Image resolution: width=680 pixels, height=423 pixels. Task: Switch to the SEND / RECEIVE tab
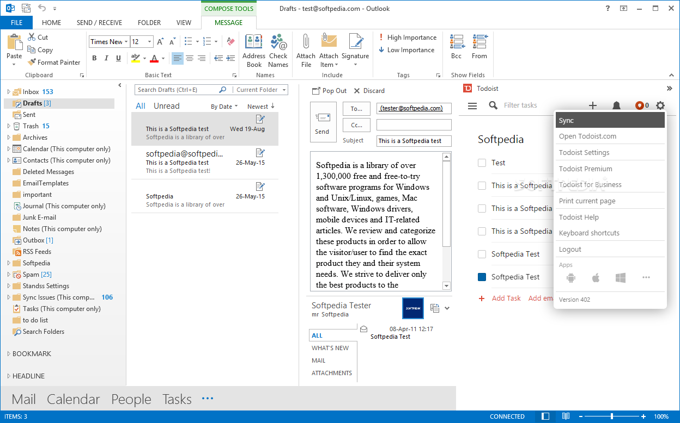click(x=99, y=23)
